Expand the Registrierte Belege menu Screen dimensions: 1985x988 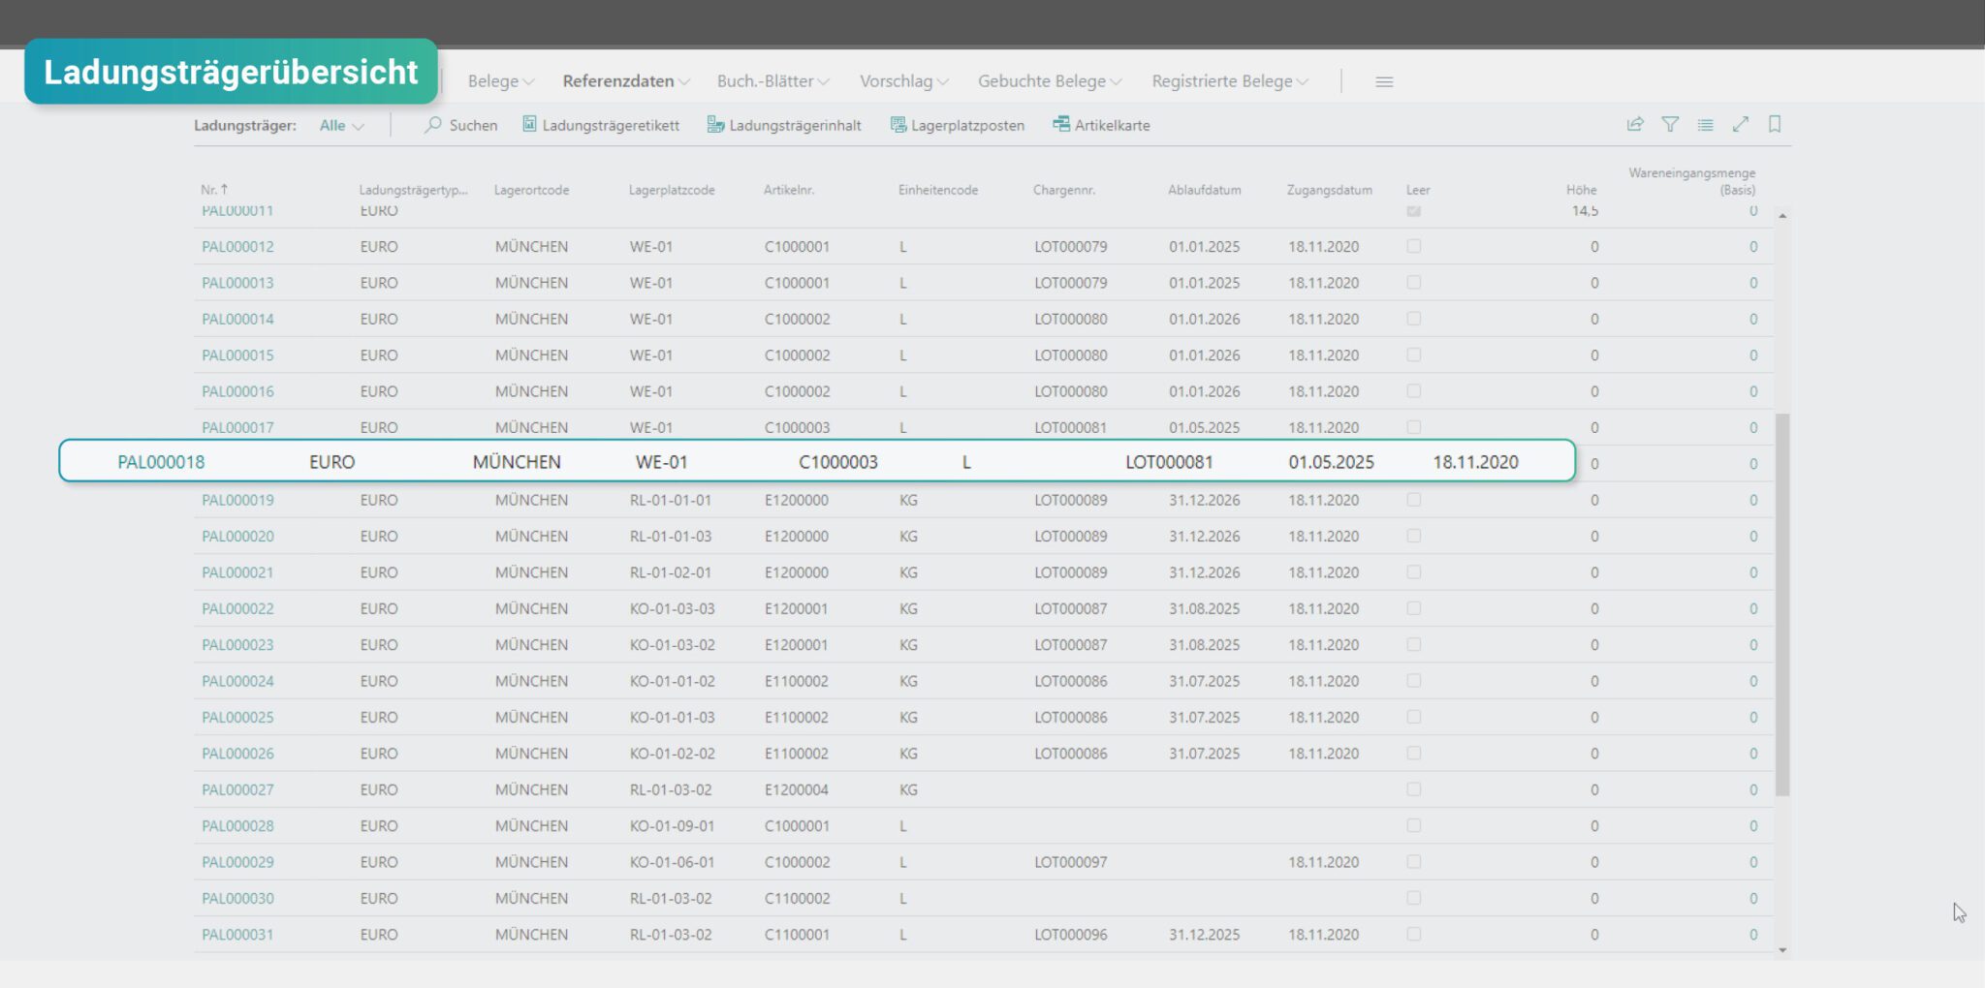point(1230,81)
